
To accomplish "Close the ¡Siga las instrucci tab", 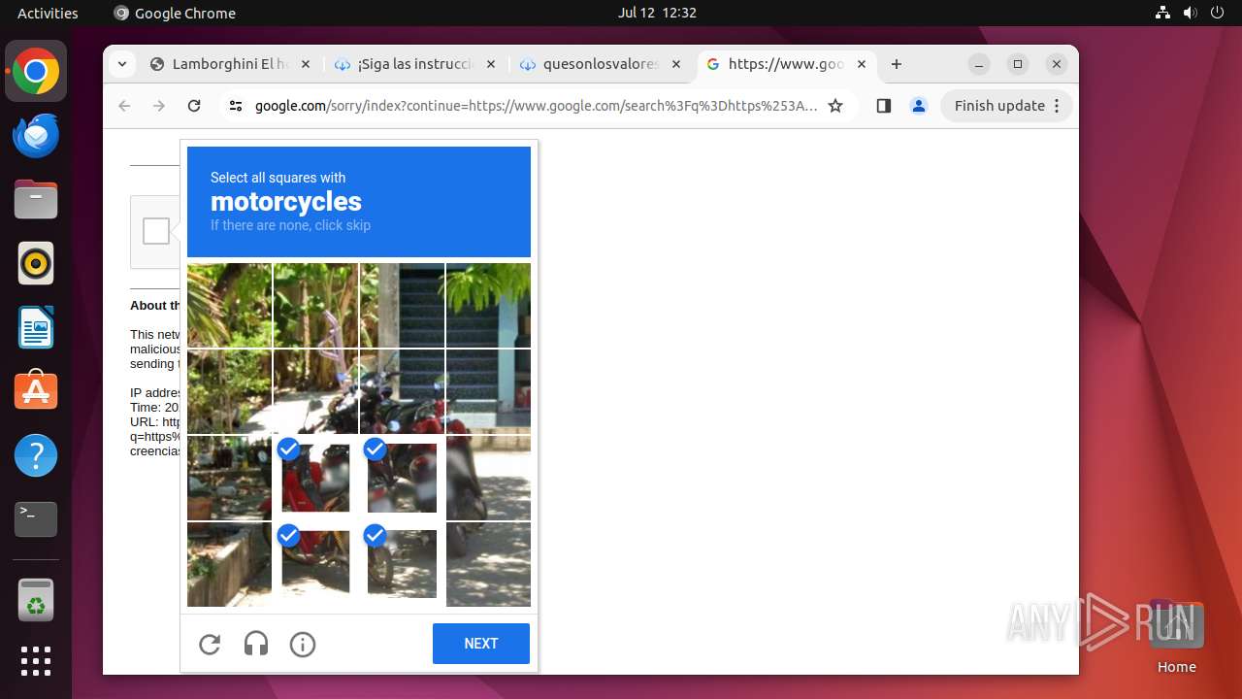I will (490, 64).
